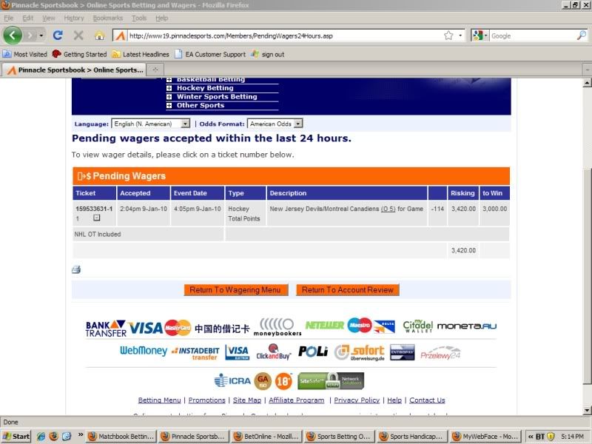Click the Visa payment logo
The height and width of the screenshot is (444, 592).
146,328
